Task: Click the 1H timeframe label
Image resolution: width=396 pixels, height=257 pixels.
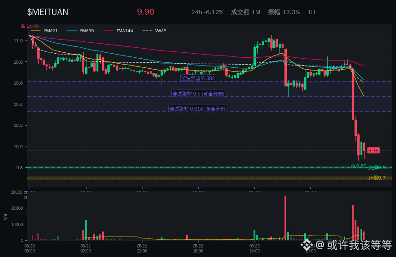Action: point(311,12)
